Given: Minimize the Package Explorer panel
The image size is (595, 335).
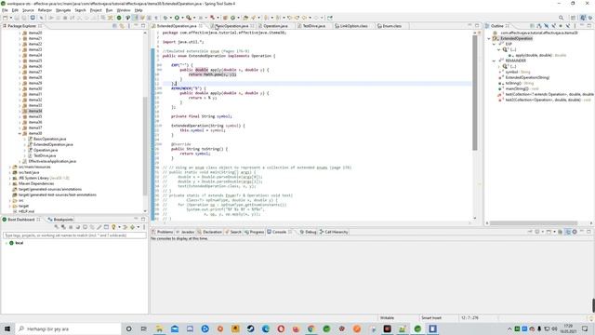Looking at the screenshot, I should [x=136, y=26].
